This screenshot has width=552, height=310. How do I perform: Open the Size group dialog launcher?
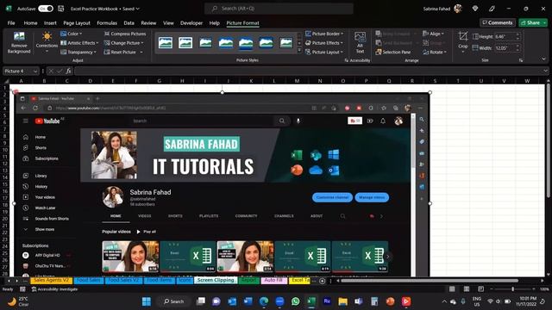pos(521,60)
